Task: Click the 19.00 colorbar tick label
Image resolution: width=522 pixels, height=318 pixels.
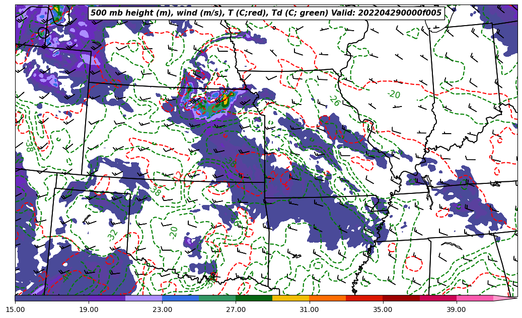Action: pyautogui.click(x=89, y=309)
